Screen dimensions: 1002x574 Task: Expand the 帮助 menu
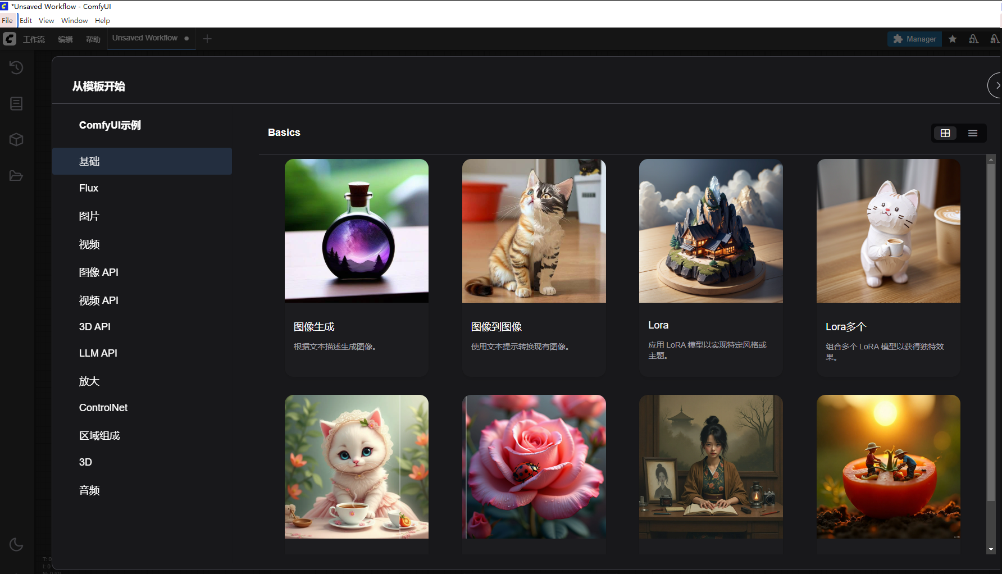pos(93,39)
